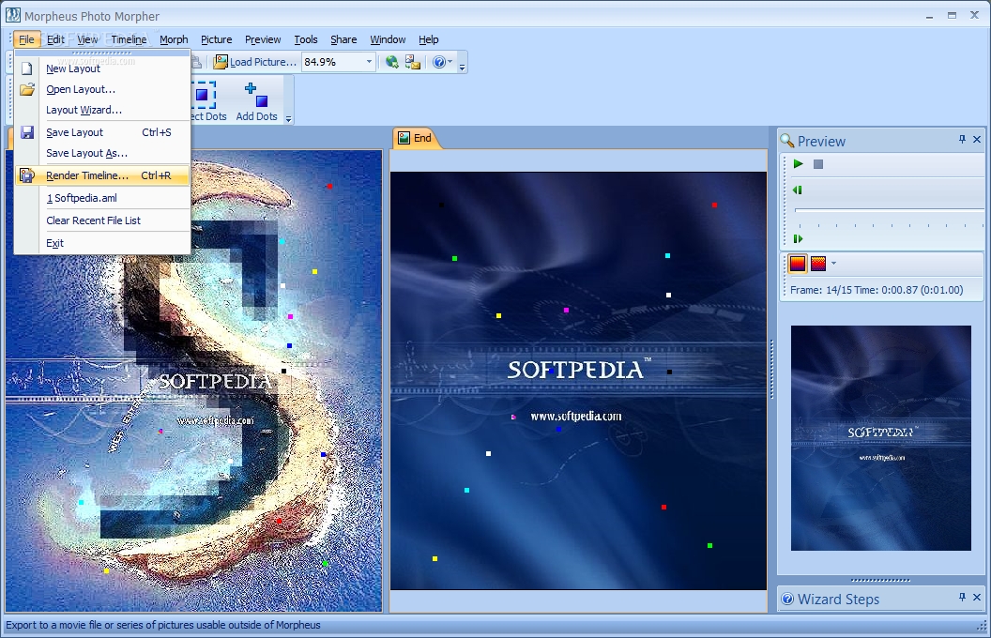This screenshot has width=991, height=638.
Task: Click the open folder icon in menu
Action: click(x=26, y=89)
